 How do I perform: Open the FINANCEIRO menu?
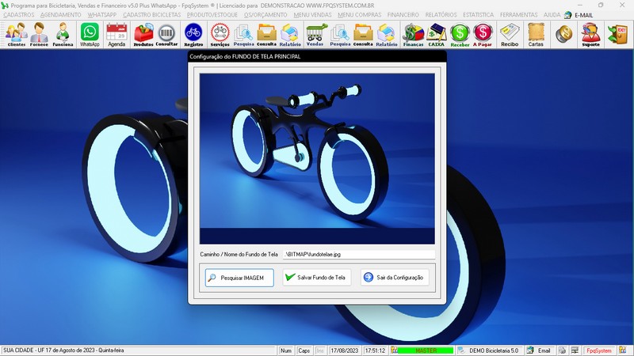click(x=403, y=15)
